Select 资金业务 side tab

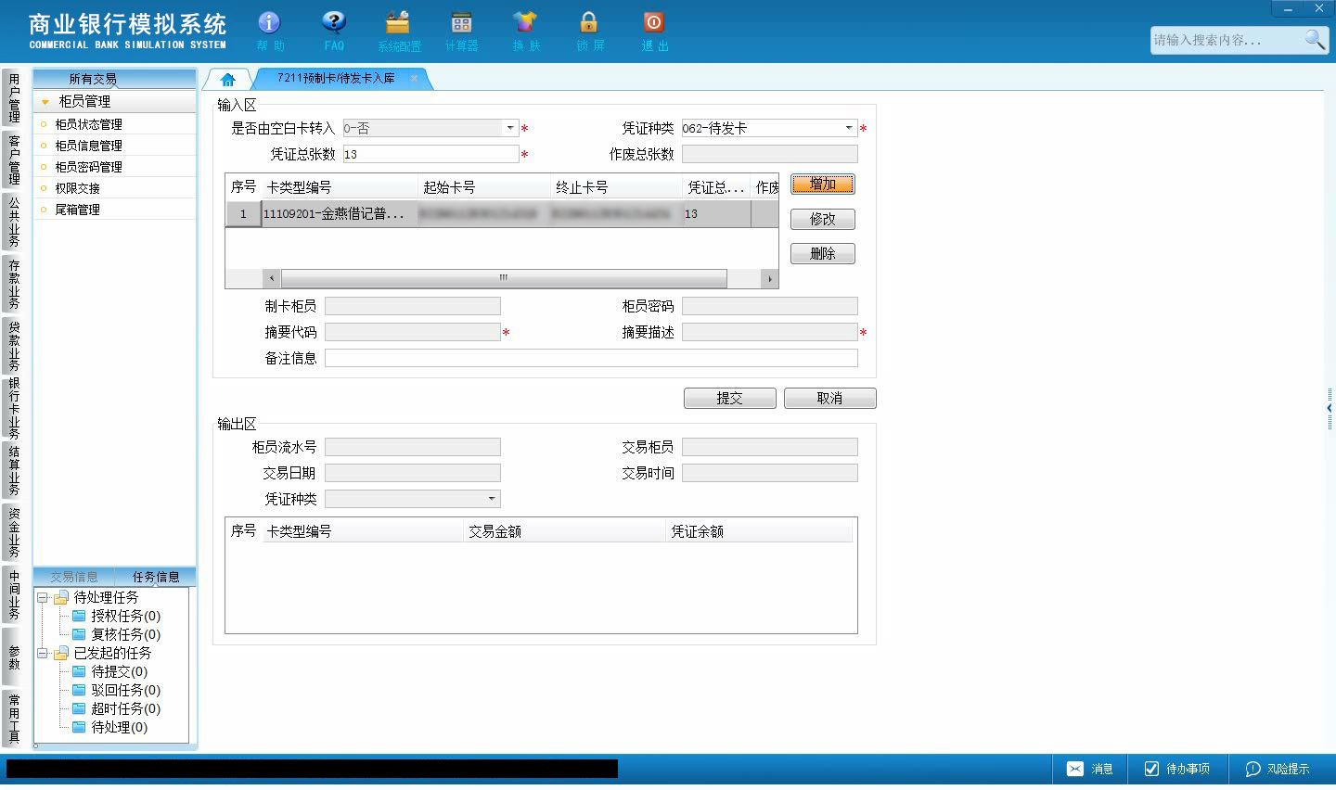click(14, 532)
